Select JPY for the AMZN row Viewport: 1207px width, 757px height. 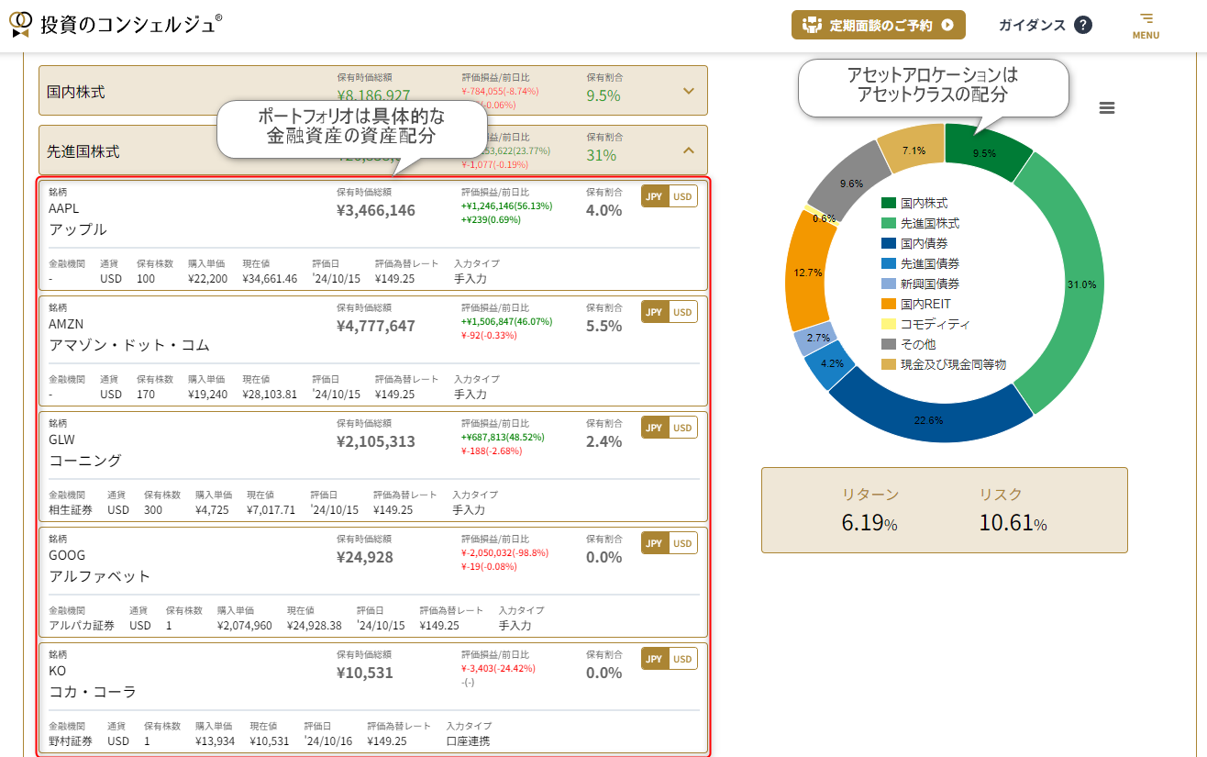pos(654,312)
